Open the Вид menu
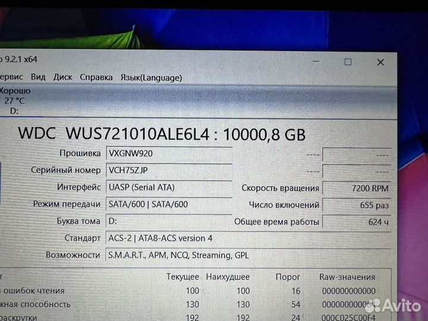Screen dimensions: 428x321 pos(38,77)
